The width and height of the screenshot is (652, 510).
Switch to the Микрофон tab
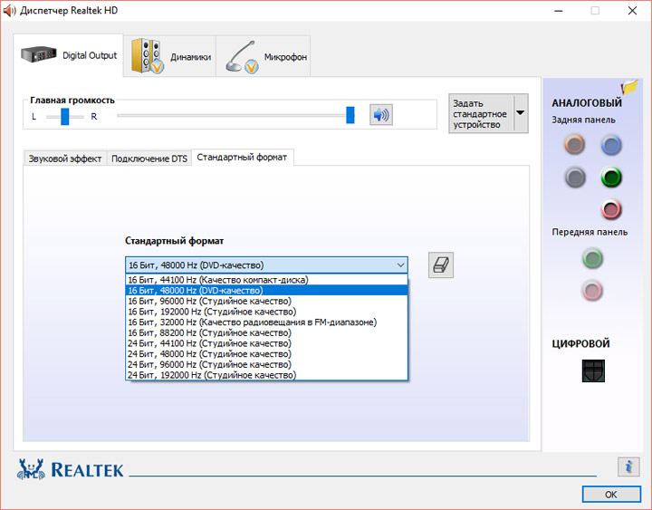pyautogui.click(x=264, y=56)
